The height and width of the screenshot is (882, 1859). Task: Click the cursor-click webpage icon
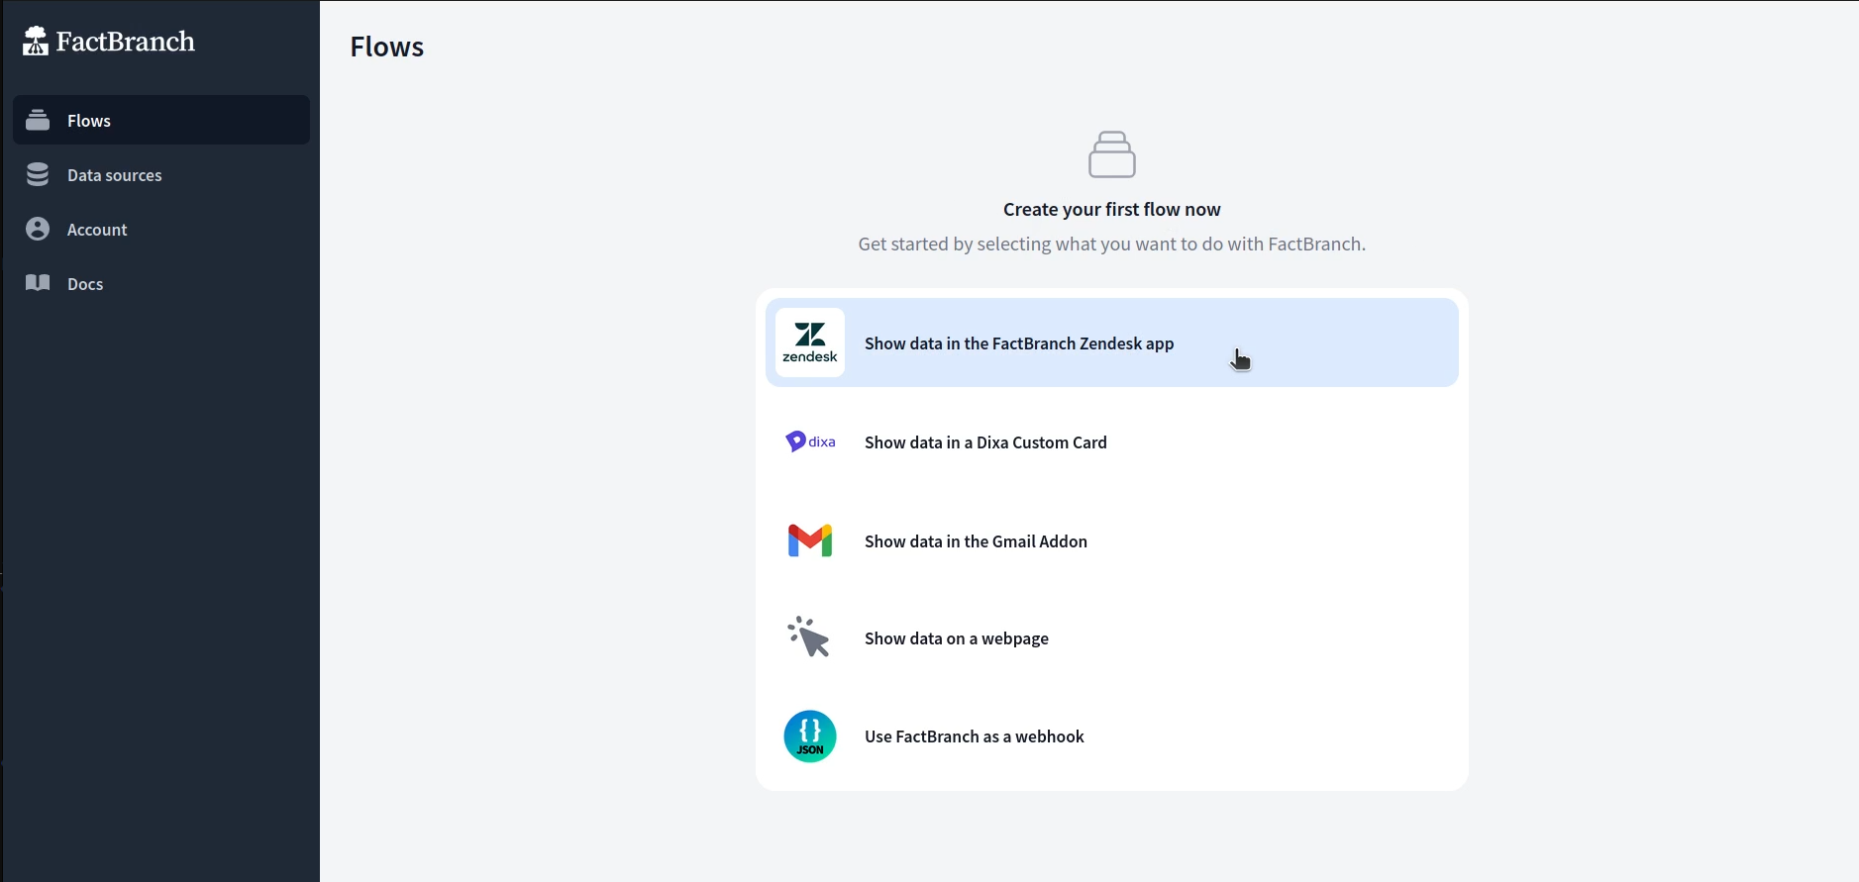click(809, 637)
